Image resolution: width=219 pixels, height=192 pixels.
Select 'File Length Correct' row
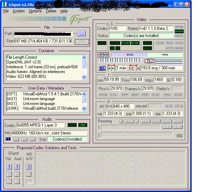(44, 57)
